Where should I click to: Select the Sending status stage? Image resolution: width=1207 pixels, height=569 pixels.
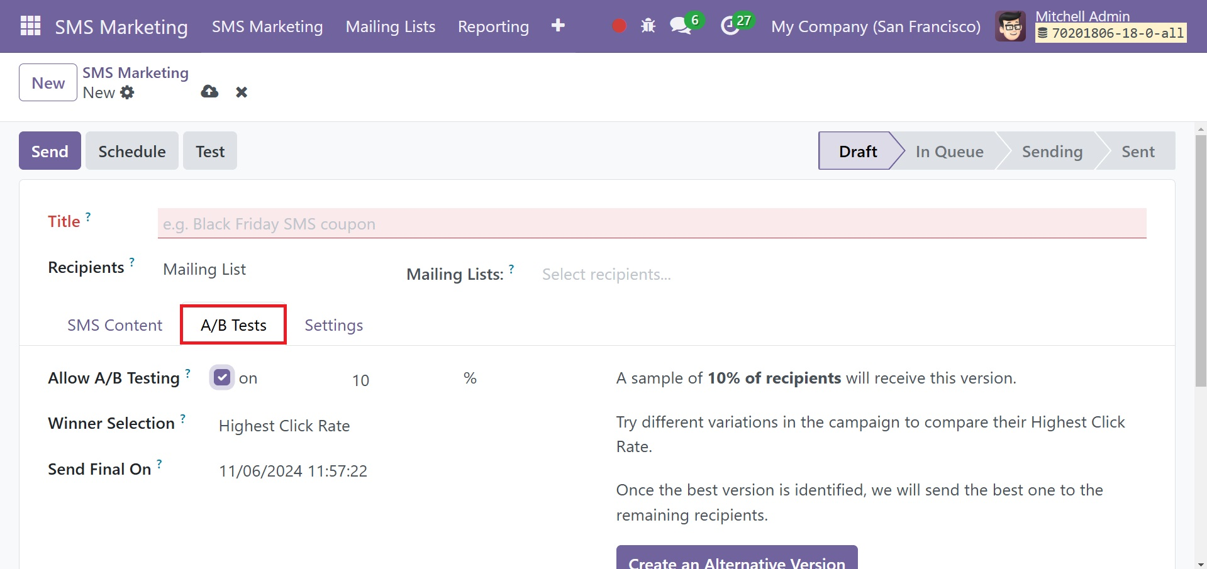(x=1052, y=151)
